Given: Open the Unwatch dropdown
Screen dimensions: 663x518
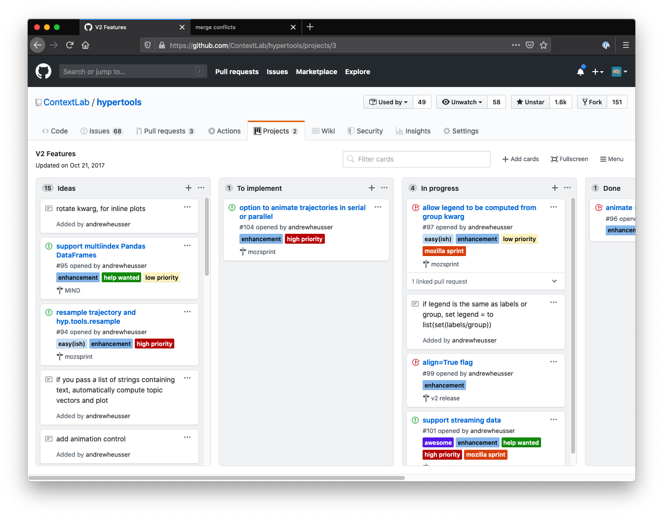Looking at the screenshot, I should [x=462, y=102].
